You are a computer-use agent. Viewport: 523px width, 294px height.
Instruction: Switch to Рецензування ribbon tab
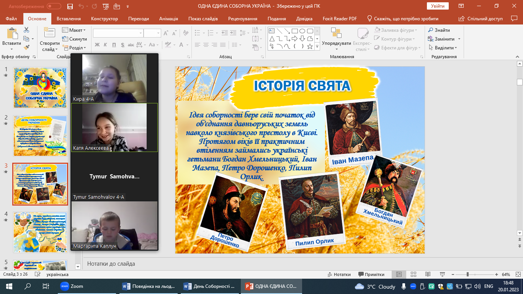pos(244,18)
